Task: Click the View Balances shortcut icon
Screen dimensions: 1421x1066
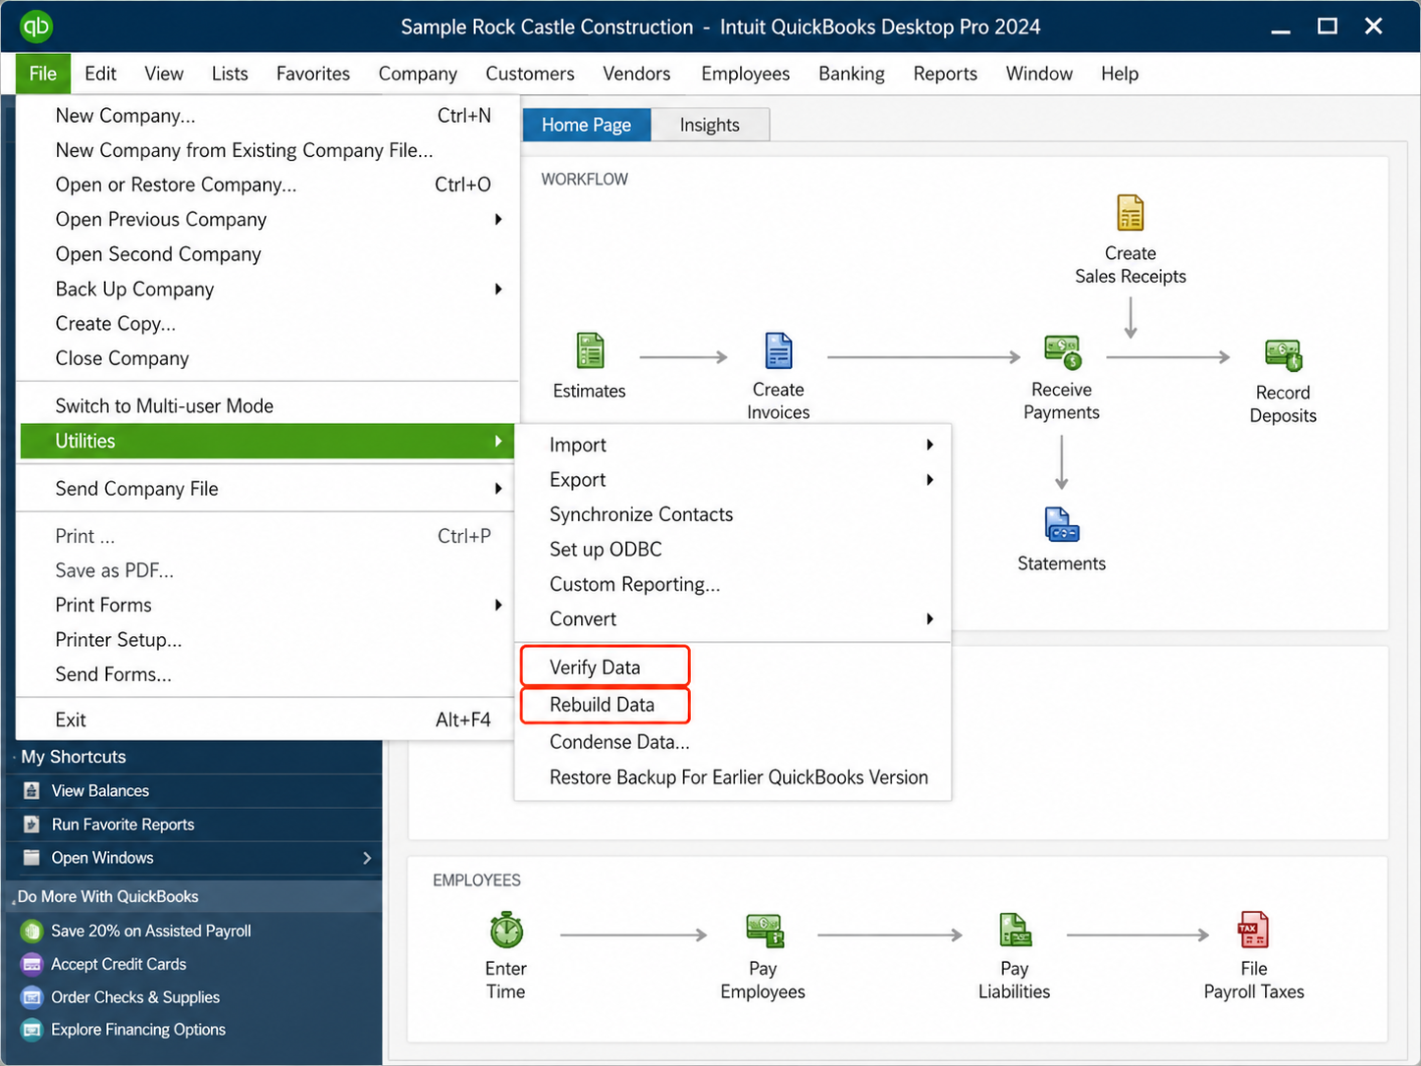Action: click(31, 790)
